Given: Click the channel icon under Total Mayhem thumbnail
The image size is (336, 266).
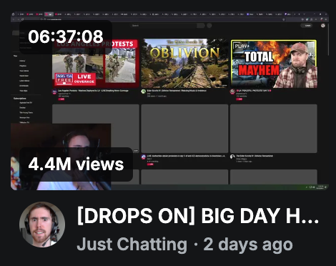Looking at the screenshot, I should [x=232, y=92].
